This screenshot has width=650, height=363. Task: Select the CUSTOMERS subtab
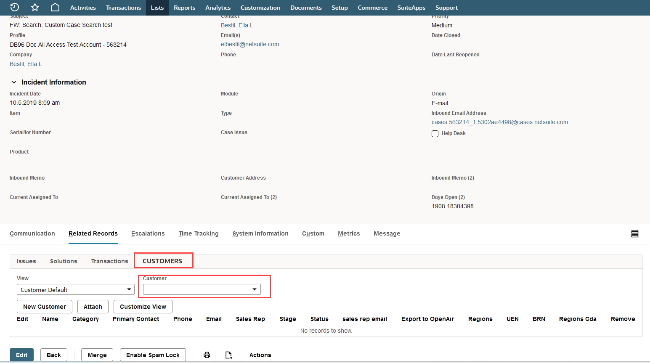pyautogui.click(x=162, y=261)
